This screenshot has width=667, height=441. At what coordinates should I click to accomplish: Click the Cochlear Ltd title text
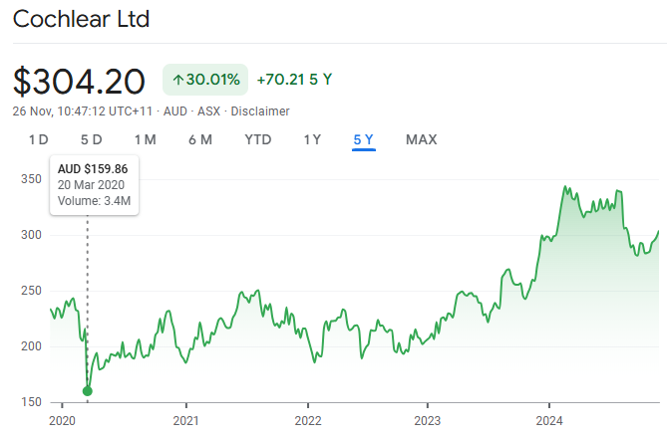(x=81, y=19)
